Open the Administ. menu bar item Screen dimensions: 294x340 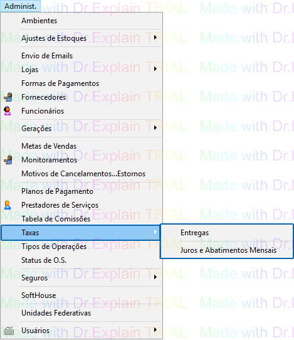[x=20, y=6]
